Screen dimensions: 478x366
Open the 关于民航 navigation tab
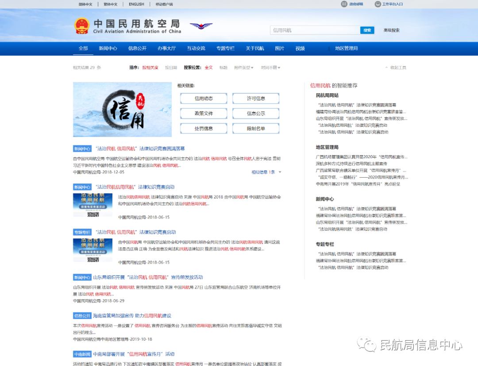(255, 49)
